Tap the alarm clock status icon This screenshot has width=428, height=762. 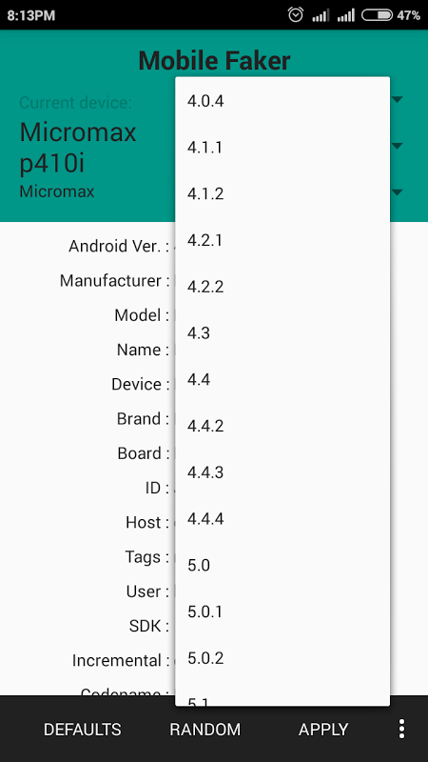[296, 15]
